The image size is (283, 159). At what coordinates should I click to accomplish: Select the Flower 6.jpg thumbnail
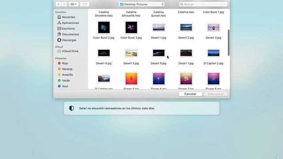tap(159, 79)
